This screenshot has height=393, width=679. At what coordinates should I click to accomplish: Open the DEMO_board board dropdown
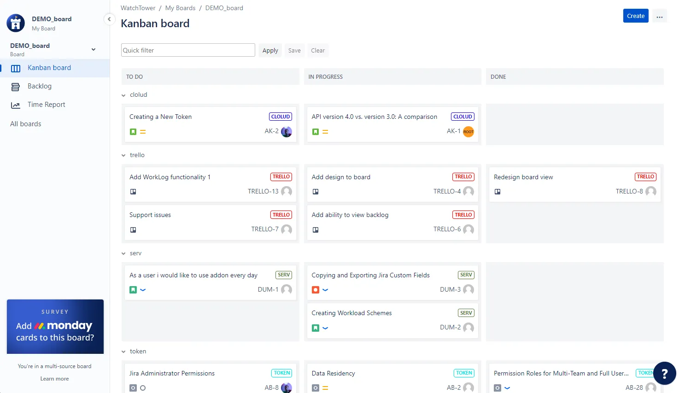(x=94, y=49)
